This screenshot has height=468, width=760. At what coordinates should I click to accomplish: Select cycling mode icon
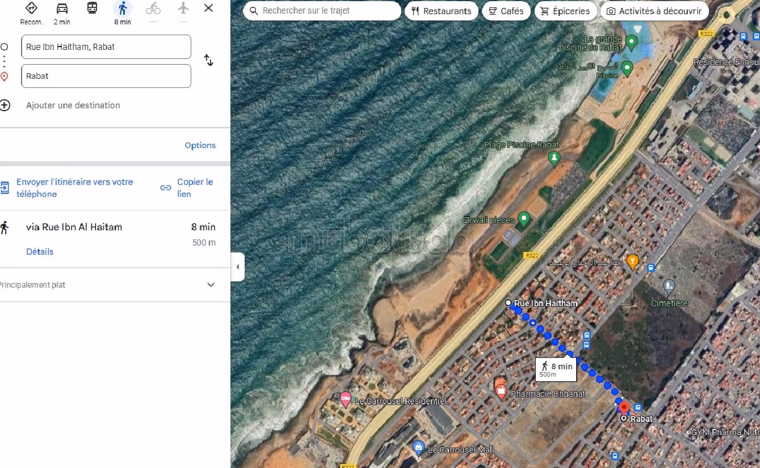(153, 9)
